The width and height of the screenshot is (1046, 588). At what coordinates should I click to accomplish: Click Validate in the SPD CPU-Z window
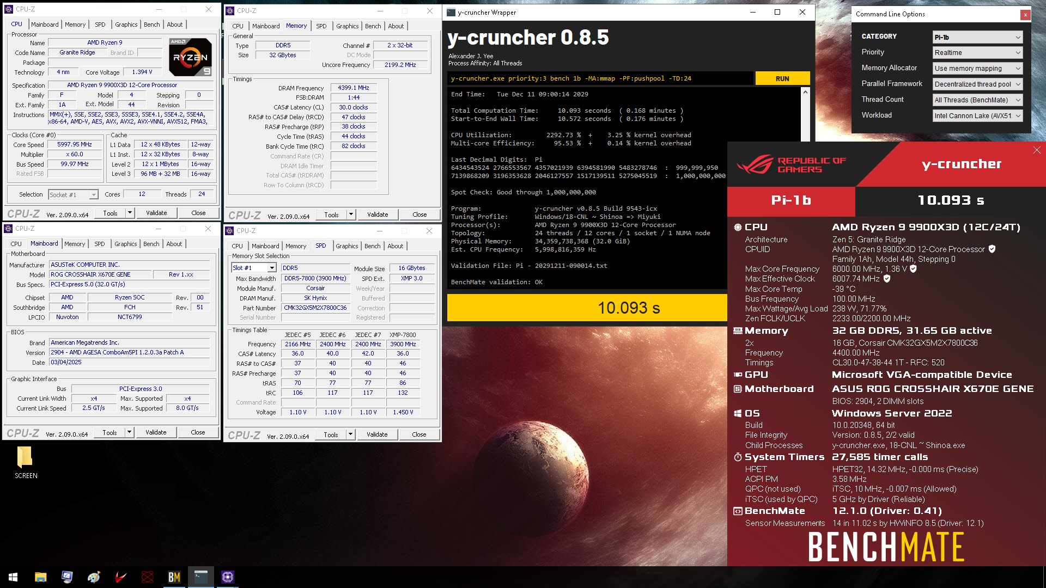click(x=377, y=434)
